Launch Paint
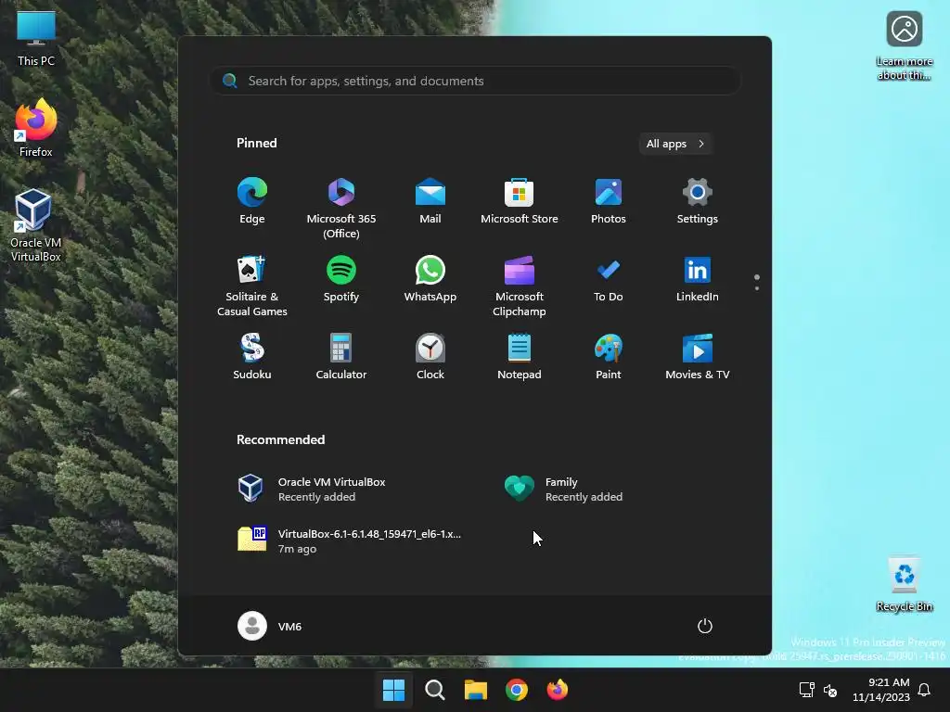 (609, 357)
